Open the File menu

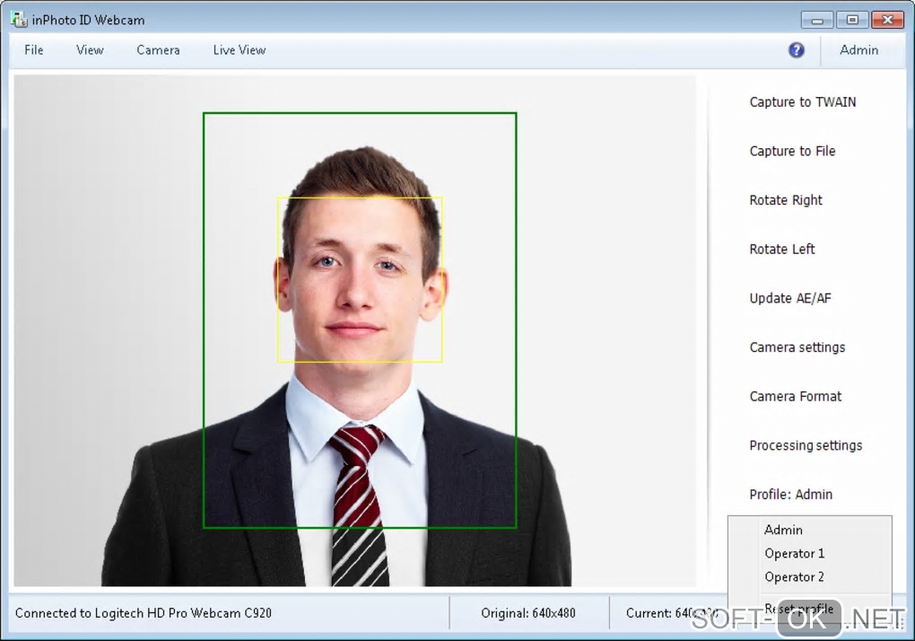pyautogui.click(x=34, y=50)
